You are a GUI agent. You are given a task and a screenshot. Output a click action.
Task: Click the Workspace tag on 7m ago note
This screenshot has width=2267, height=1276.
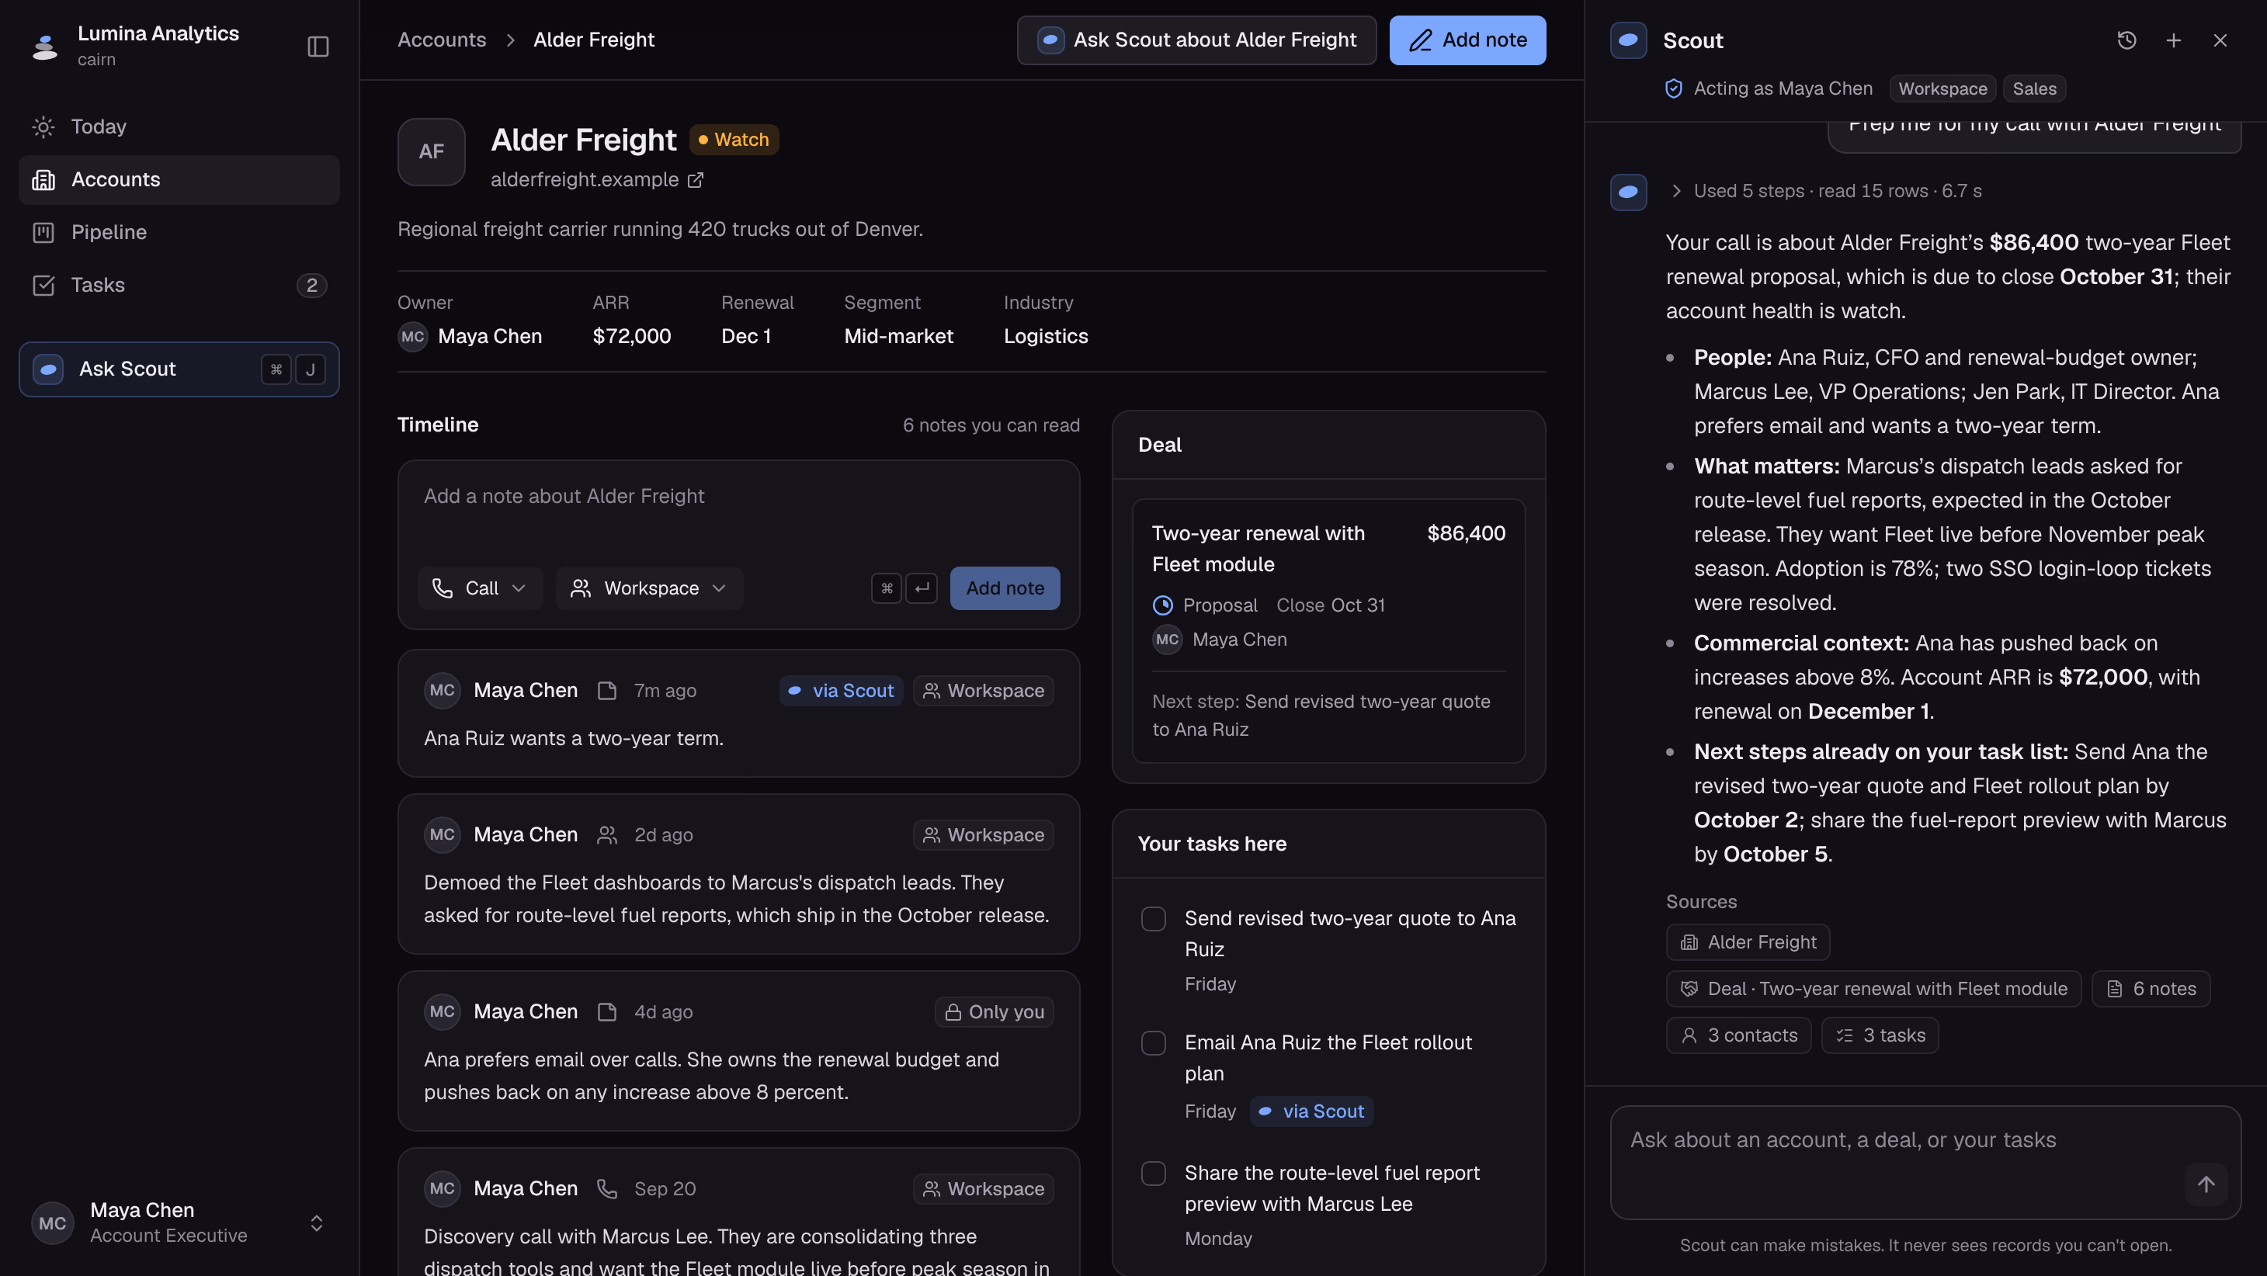click(x=983, y=691)
